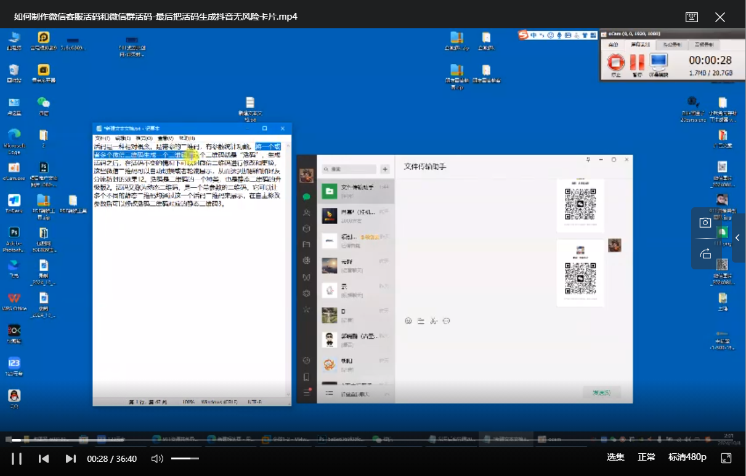Screen dimensions: 746x476
Task: Click the keyboard icon in the title bar
Action: click(x=692, y=17)
